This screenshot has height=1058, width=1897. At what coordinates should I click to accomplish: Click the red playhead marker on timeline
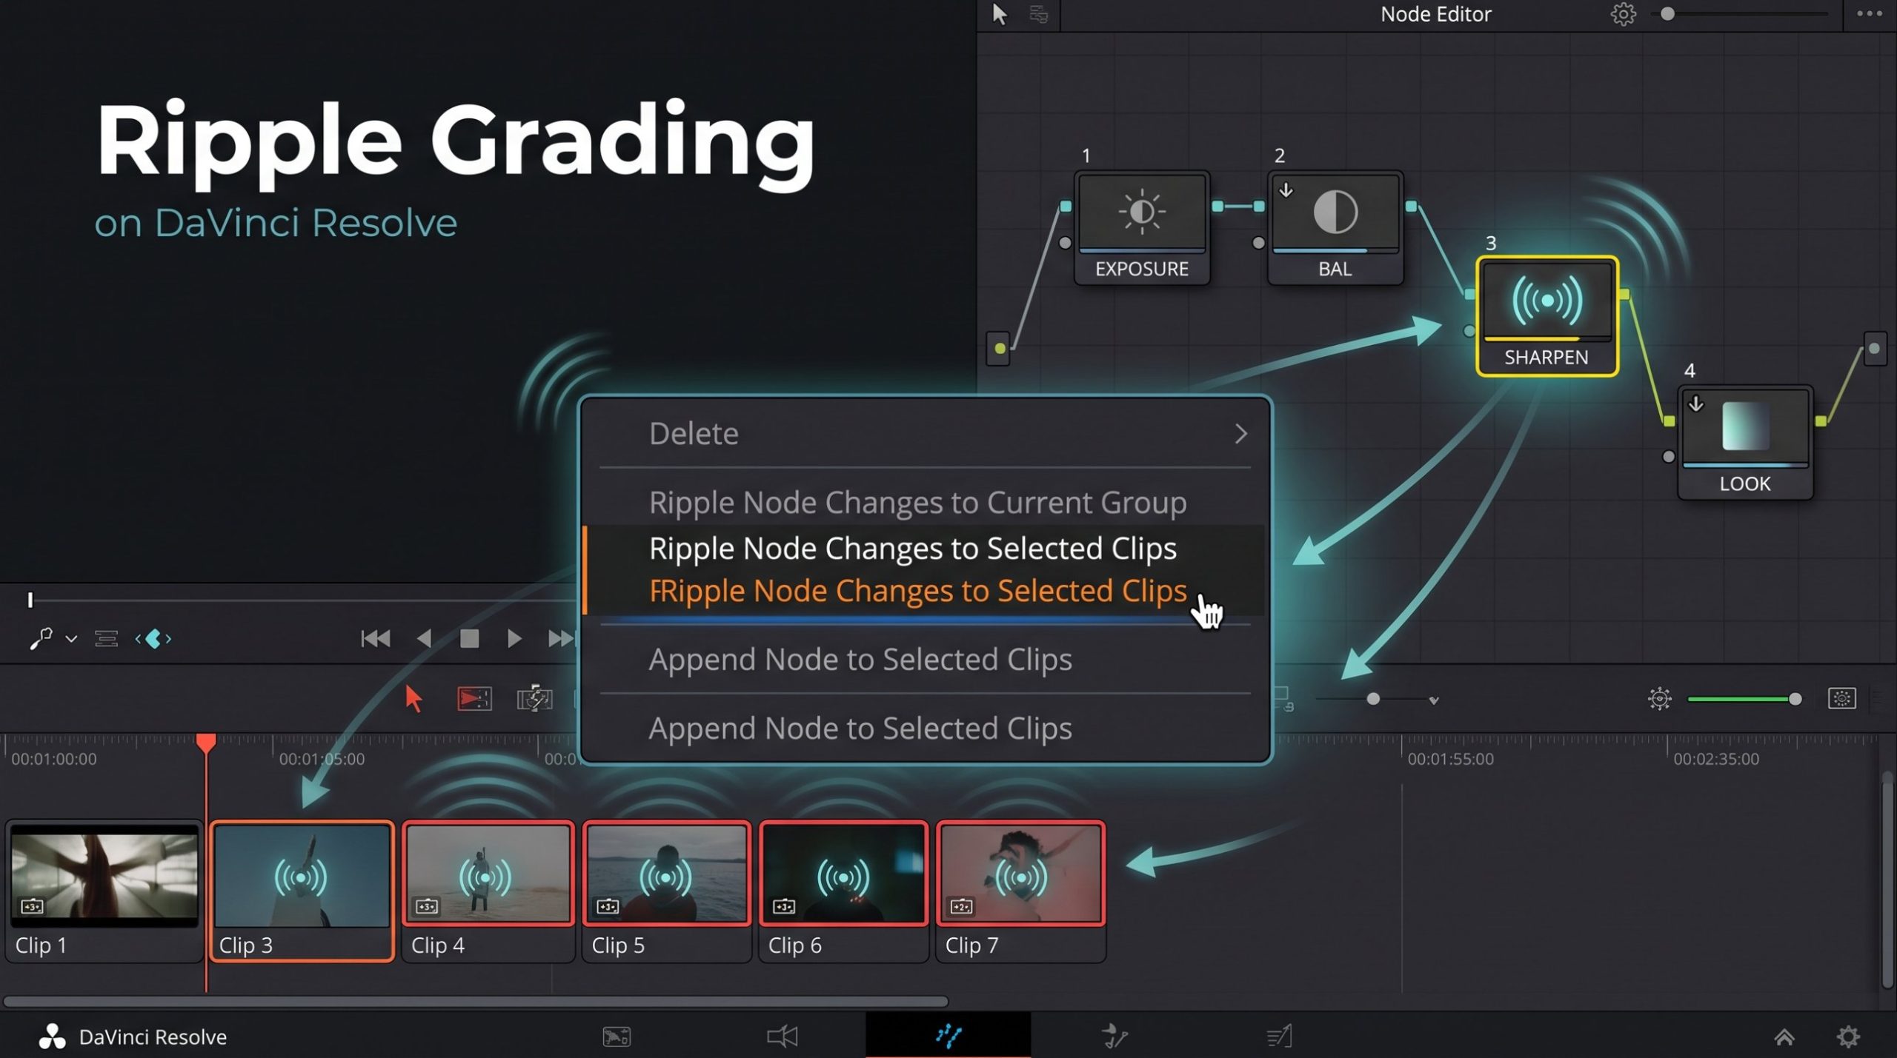(206, 743)
